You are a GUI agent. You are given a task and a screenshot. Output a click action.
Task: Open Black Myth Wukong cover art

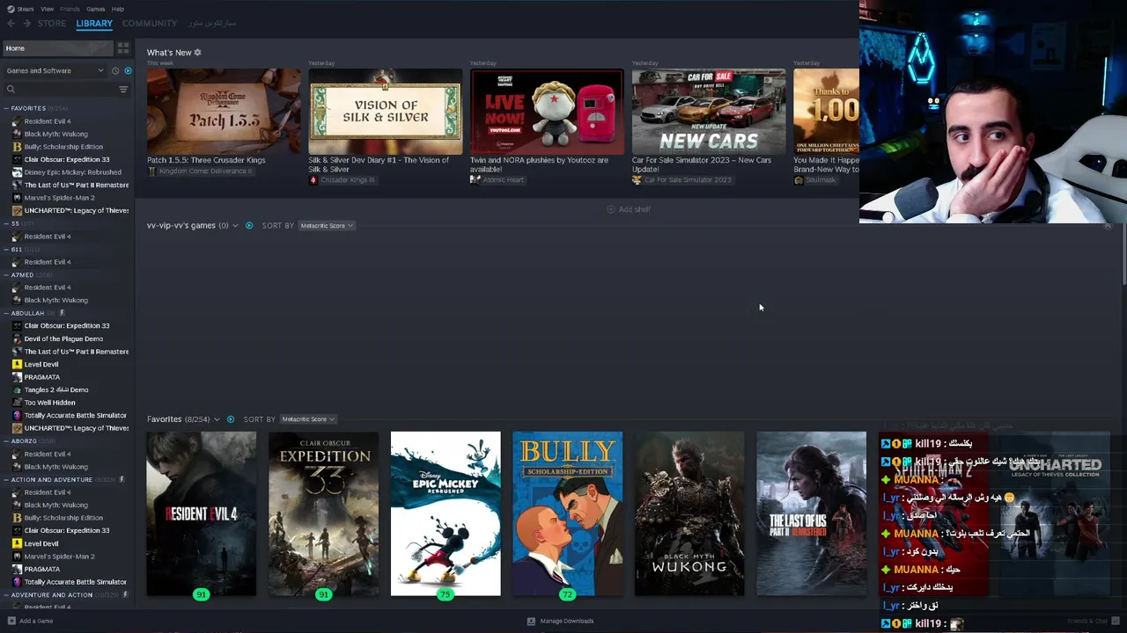pyautogui.click(x=689, y=513)
